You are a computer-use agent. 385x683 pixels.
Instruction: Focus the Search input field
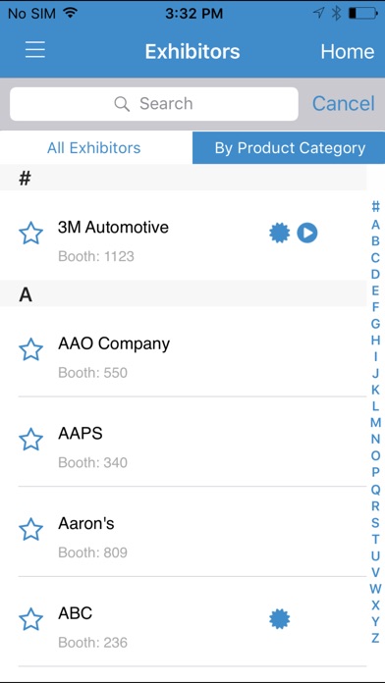click(154, 104)
